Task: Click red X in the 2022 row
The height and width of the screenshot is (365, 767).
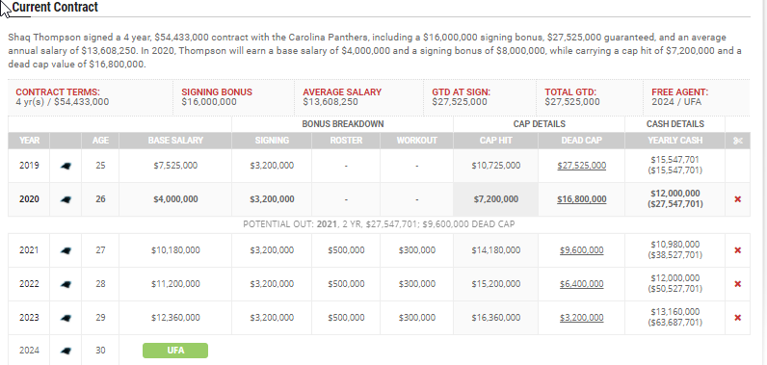Action: [738, 284]
